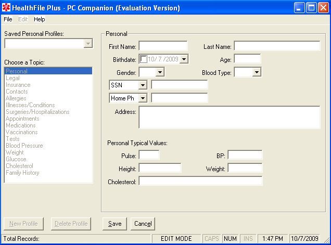Select Family History in the topic list

click(x=48, y=172)
